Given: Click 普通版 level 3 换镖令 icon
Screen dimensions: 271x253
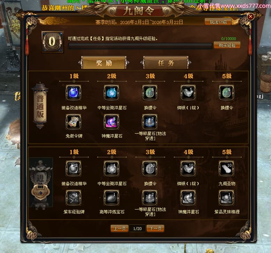Looking at the screenshot, I should [x=150, y=93].
